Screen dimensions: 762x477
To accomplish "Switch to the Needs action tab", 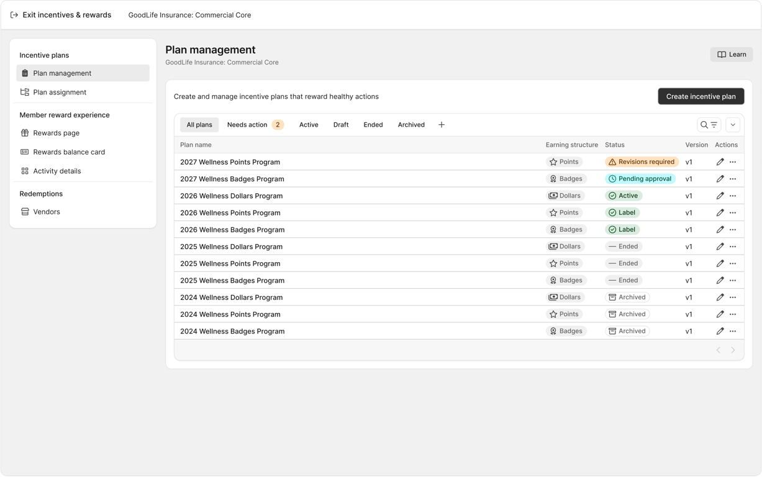I will tap(255, 125).
